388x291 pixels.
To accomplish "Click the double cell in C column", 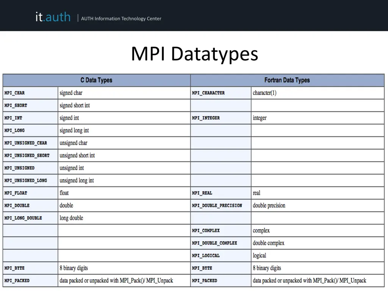I will point(124,206).
